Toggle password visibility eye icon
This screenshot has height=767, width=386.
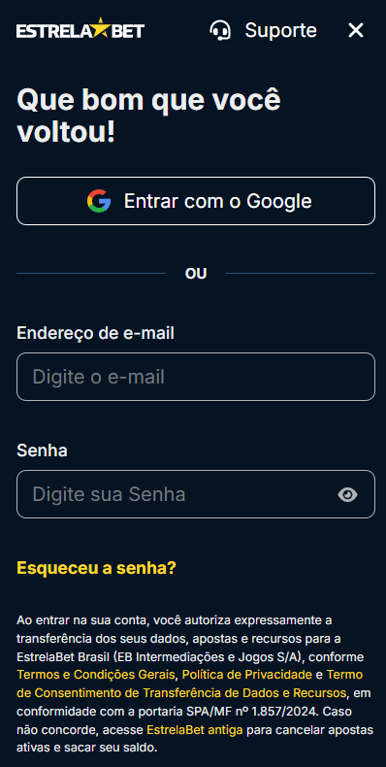coord(347,494)
